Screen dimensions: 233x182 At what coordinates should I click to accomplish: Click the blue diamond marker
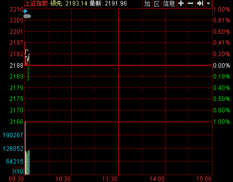25,11
